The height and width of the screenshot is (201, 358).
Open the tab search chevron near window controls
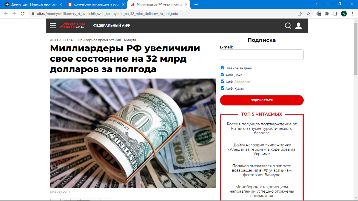[x=316, y=4]
